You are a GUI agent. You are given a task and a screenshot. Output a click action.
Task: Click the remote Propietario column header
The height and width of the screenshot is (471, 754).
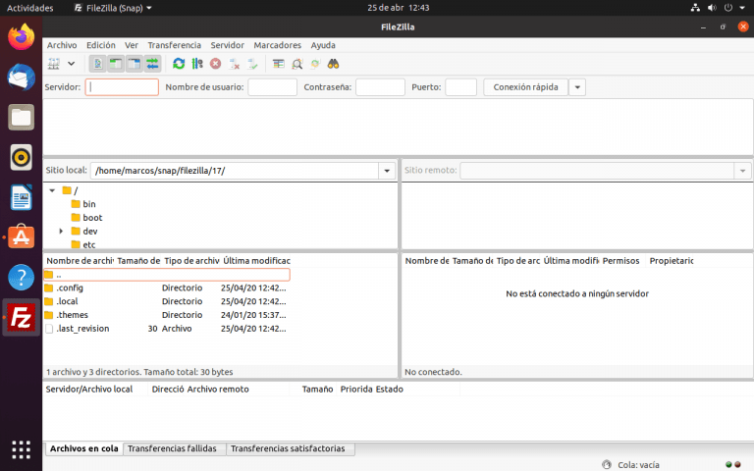coord(672,260)
